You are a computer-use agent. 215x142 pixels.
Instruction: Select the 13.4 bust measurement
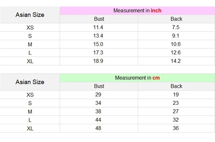pyautogui.click(x=98, y=36)
